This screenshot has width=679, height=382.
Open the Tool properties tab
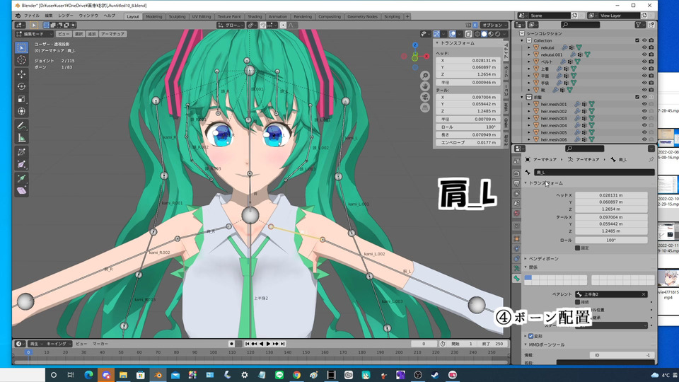[x=516, y=161]
